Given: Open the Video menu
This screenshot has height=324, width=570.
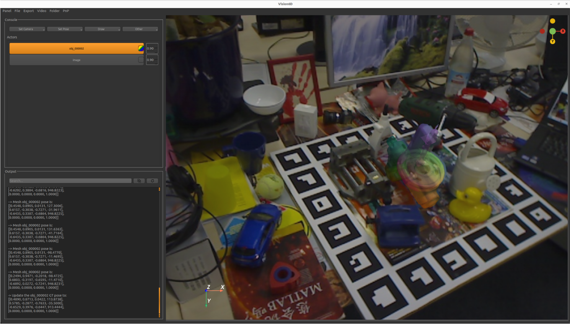Looking at the screenshot, I should tap(41, 11).
